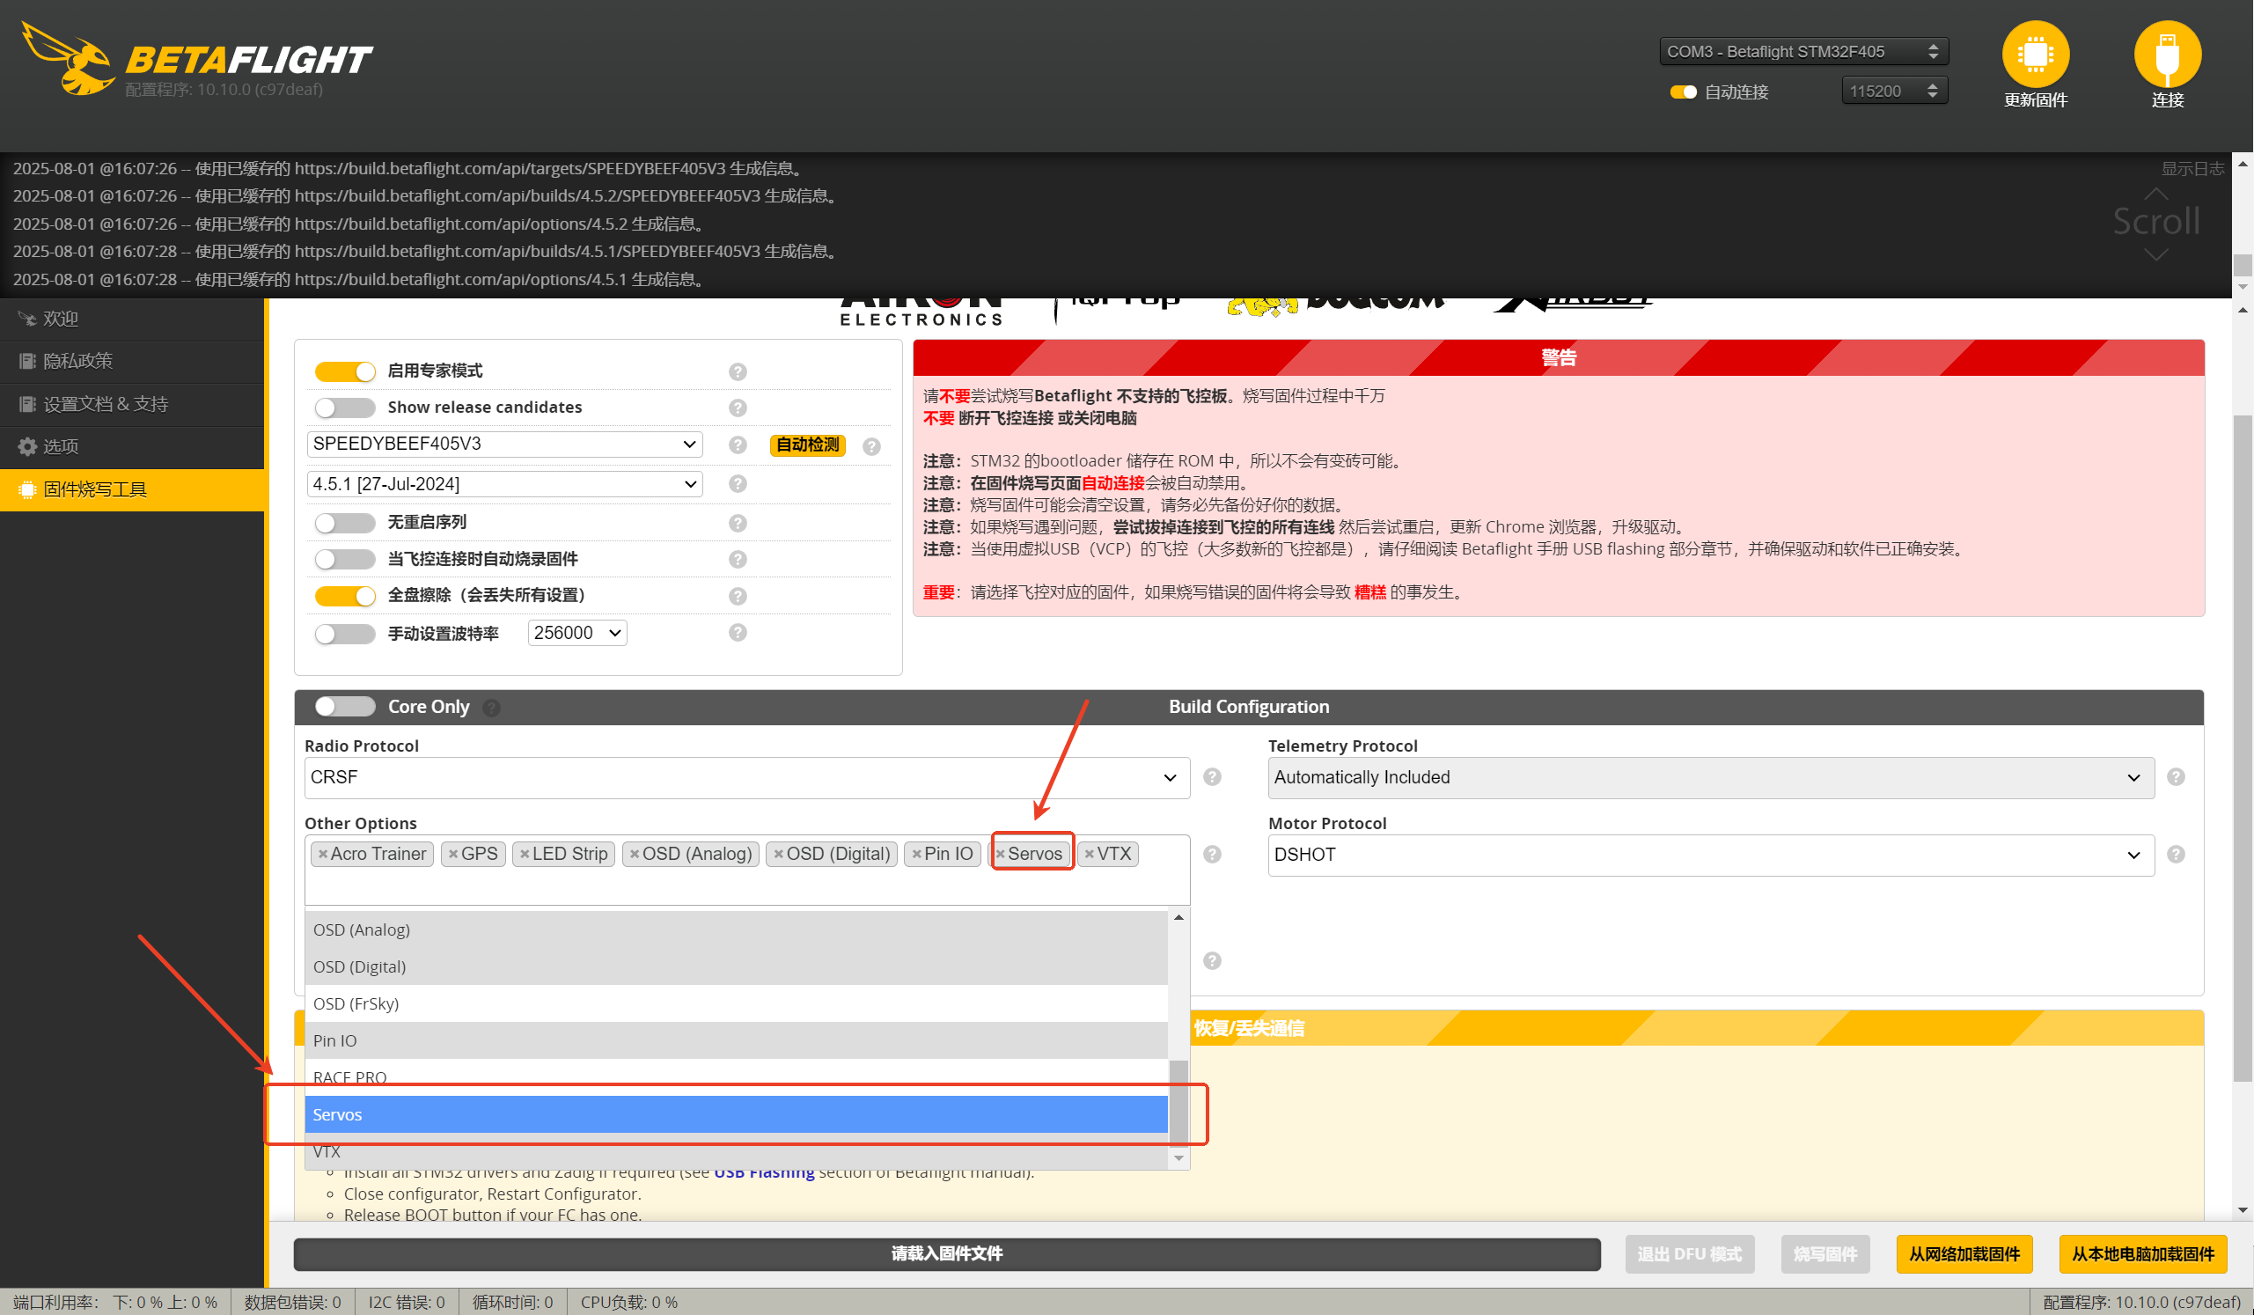The width and height of the screenshot is (2254, 1315).
Task: Open Welcome tab in sidebar
Action: tap(132, 319)
